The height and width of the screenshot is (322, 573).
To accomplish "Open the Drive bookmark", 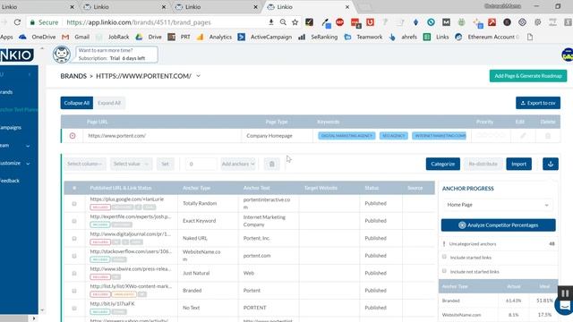I will tap(149, 37).
